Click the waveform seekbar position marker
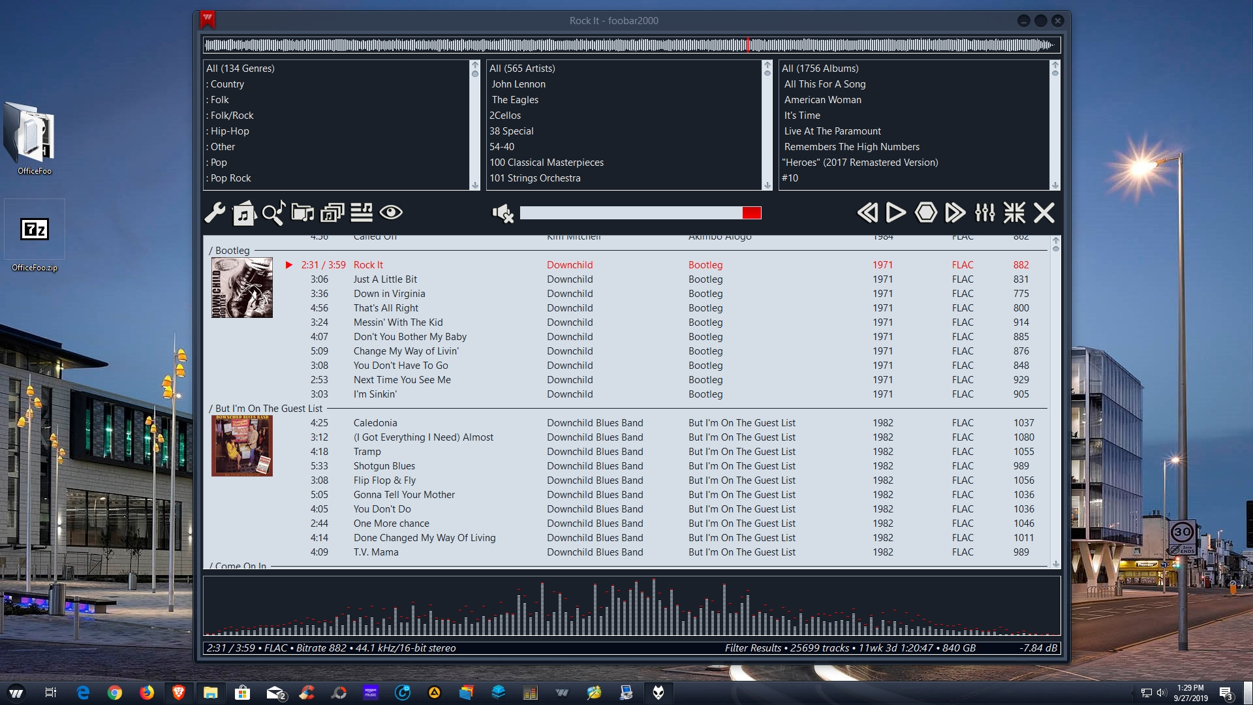The height and width of the screenshot is (705, 1253). [x=748, y=45]
